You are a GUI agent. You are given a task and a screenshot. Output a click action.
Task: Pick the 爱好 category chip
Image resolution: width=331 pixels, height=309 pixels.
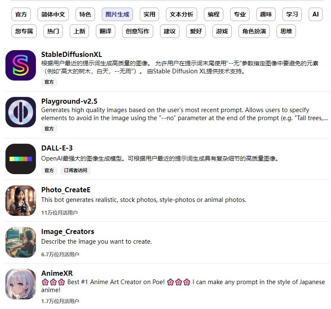(196, 31)
